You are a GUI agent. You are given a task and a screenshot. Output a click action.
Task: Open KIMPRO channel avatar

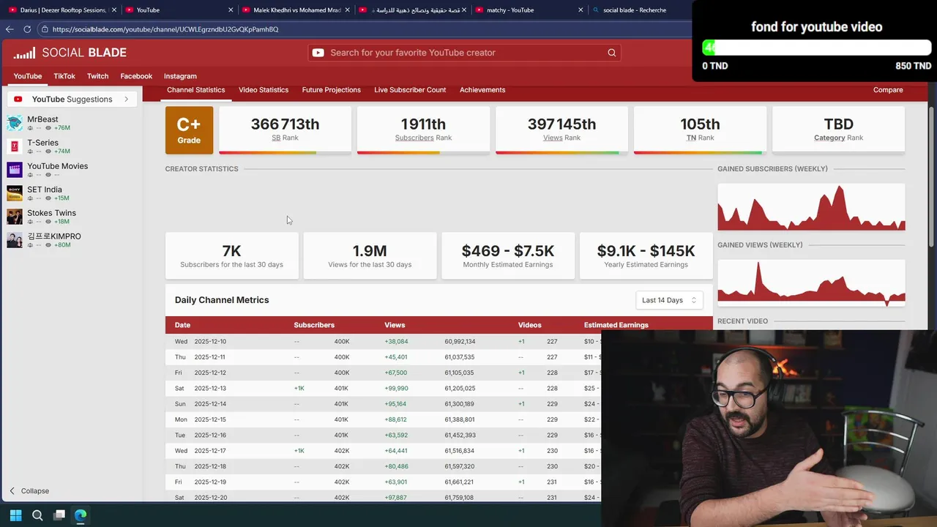[15, 240]
